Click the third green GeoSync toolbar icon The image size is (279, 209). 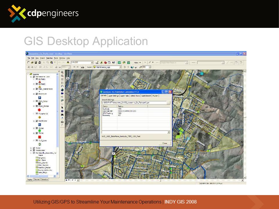128,63
